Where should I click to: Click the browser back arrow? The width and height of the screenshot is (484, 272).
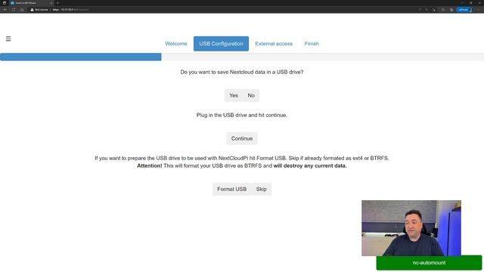(5, 10)
